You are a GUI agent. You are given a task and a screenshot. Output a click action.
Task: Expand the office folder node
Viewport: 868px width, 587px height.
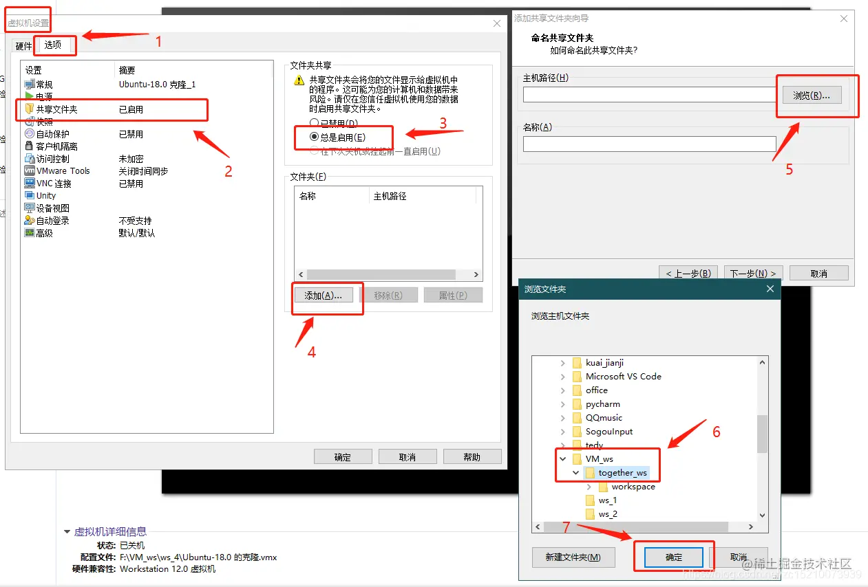(x=562, y=390)
